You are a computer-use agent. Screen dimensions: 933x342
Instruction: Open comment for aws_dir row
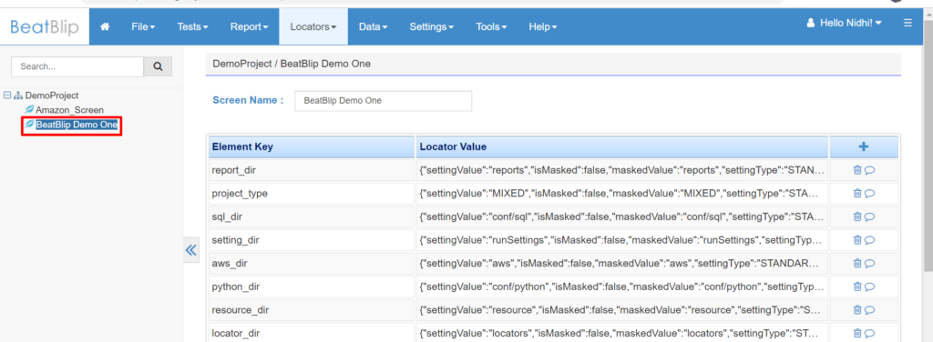869,263
